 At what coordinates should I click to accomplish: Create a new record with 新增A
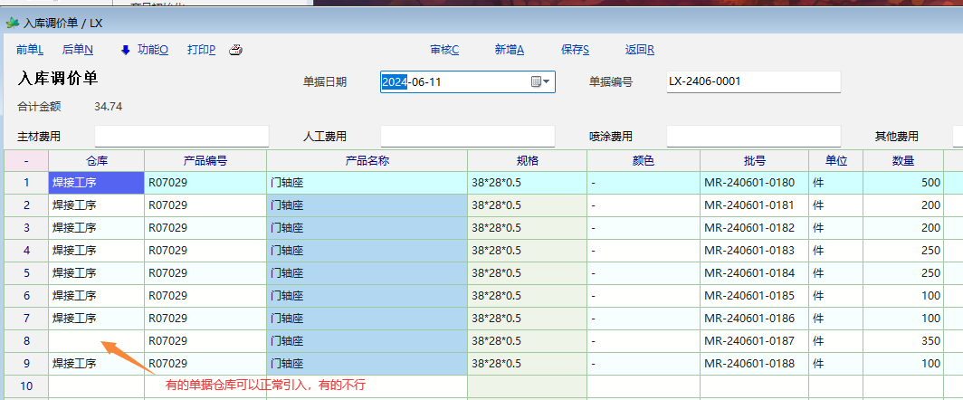click(x=510, y=50)
